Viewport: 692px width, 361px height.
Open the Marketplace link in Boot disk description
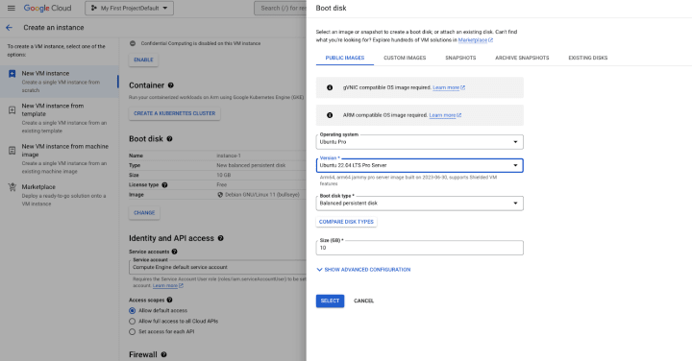point(476,40)
